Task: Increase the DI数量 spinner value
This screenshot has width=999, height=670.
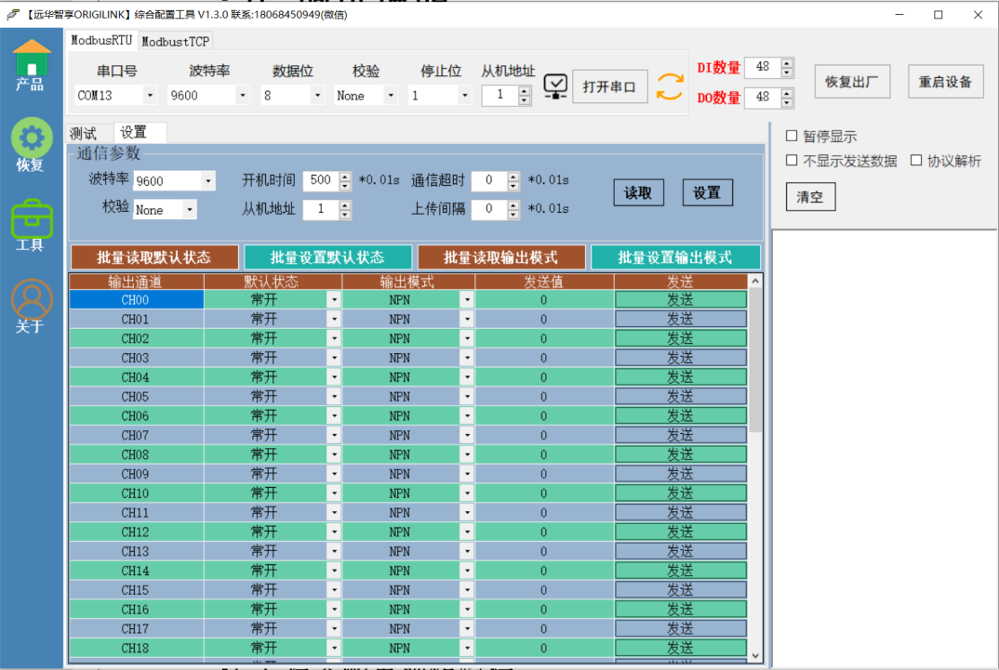Action: (x=787, y=63)
